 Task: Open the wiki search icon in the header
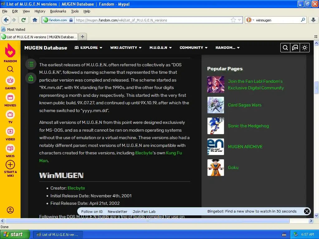click(285, 48)
